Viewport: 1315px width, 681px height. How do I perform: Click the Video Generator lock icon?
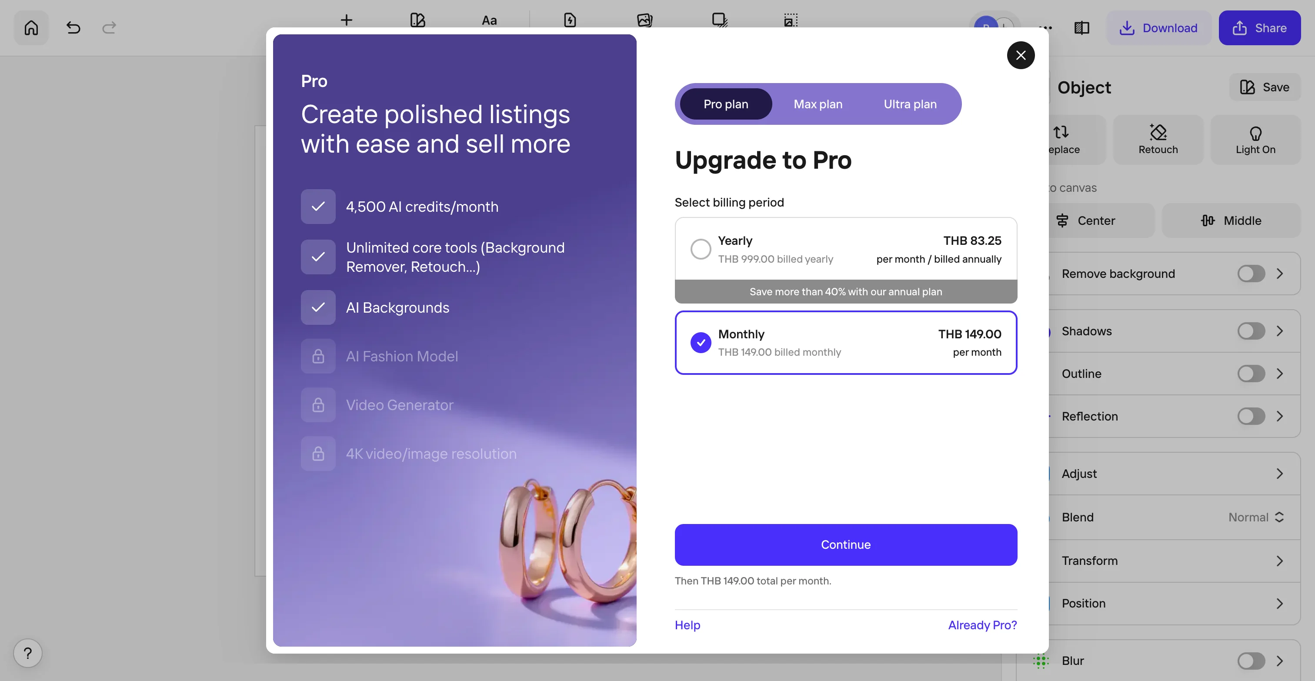318,405
